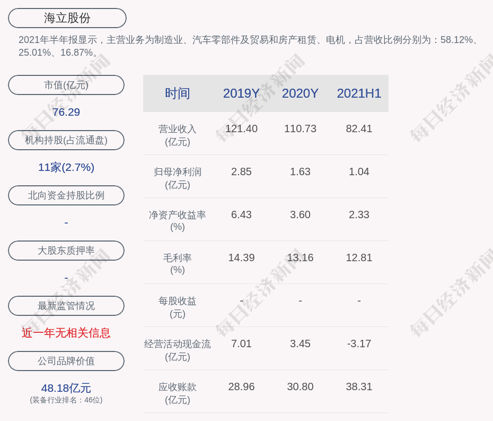Click gross margin value 12.81
The width and height of the screenshot is (493, 421).
(359, 257)
